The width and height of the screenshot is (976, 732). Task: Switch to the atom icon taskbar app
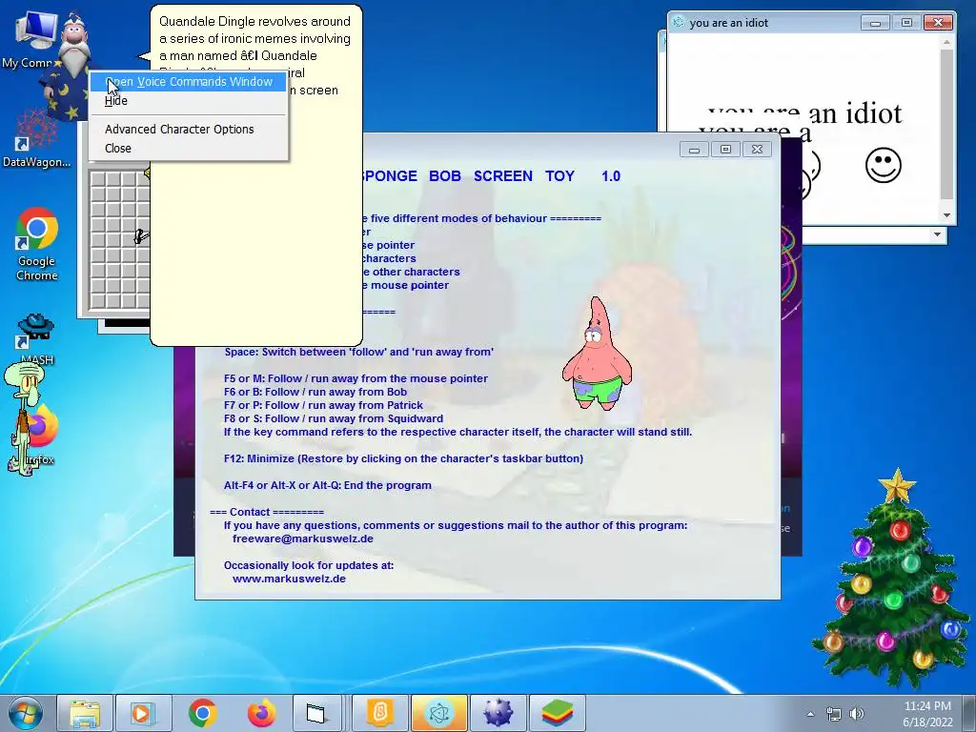pos(438,713)
